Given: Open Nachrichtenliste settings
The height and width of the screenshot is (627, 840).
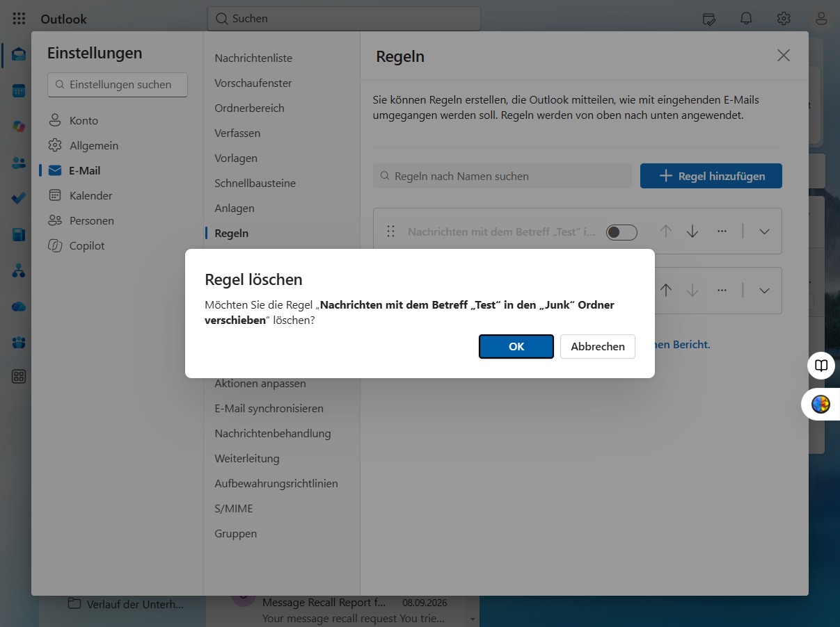Looking at the screenshot, I should pyautogui.click(x=253, y=58).
